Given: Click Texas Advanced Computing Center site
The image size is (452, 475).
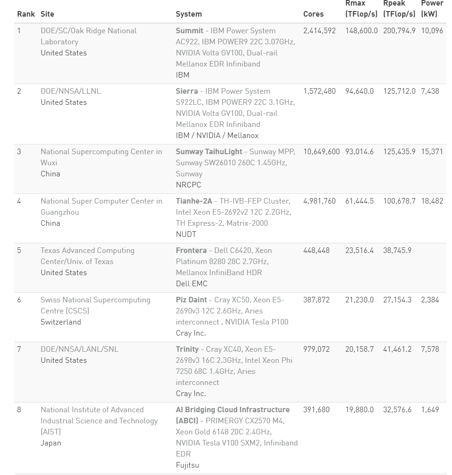Looking at the screenshot, I should click(x=88, y=256).
